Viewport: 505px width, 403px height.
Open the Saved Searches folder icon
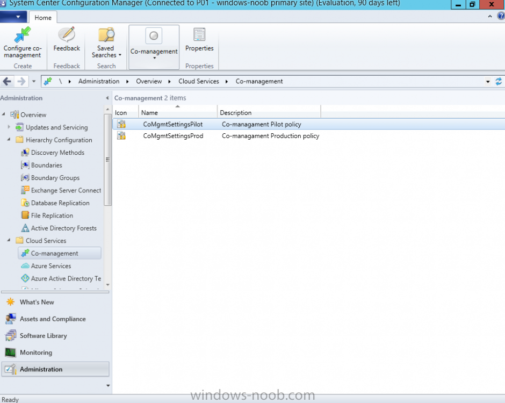click(x=106, y=35)
